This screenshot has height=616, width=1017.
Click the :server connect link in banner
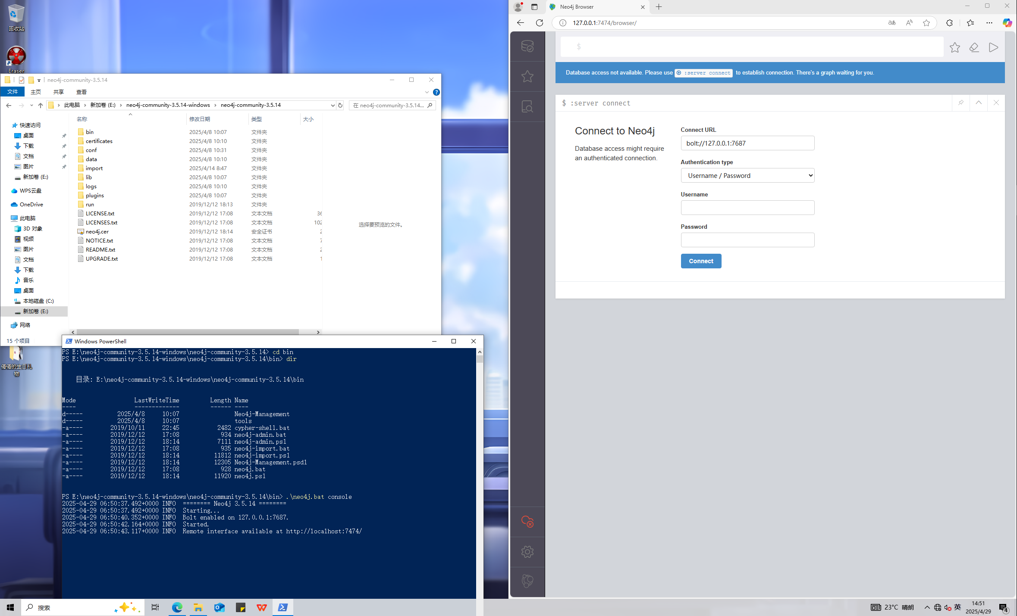tap(703, 73)
